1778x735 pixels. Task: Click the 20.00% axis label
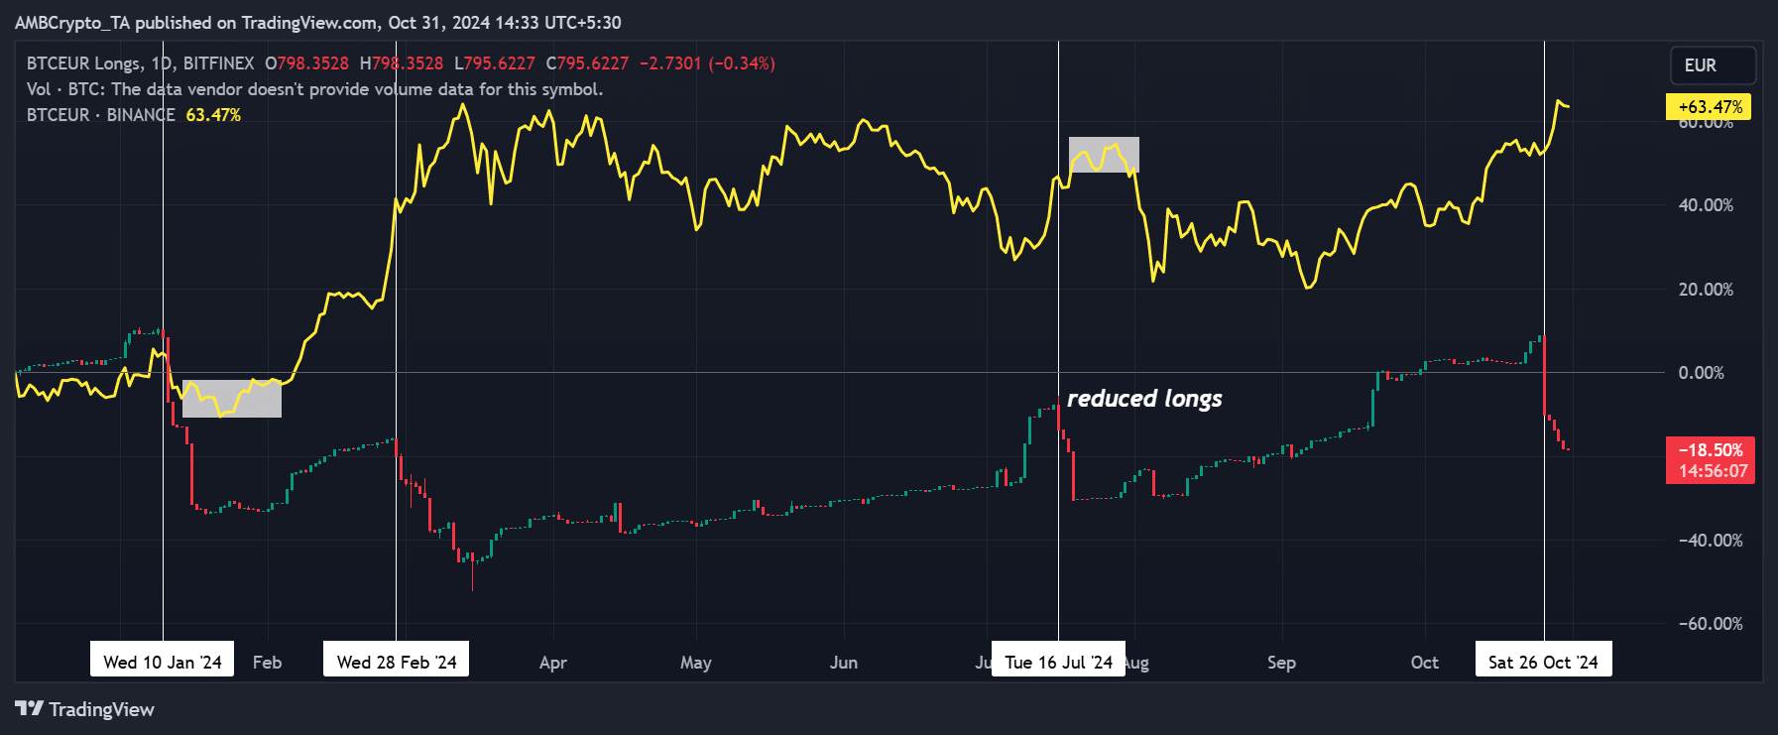[1706, 290]
